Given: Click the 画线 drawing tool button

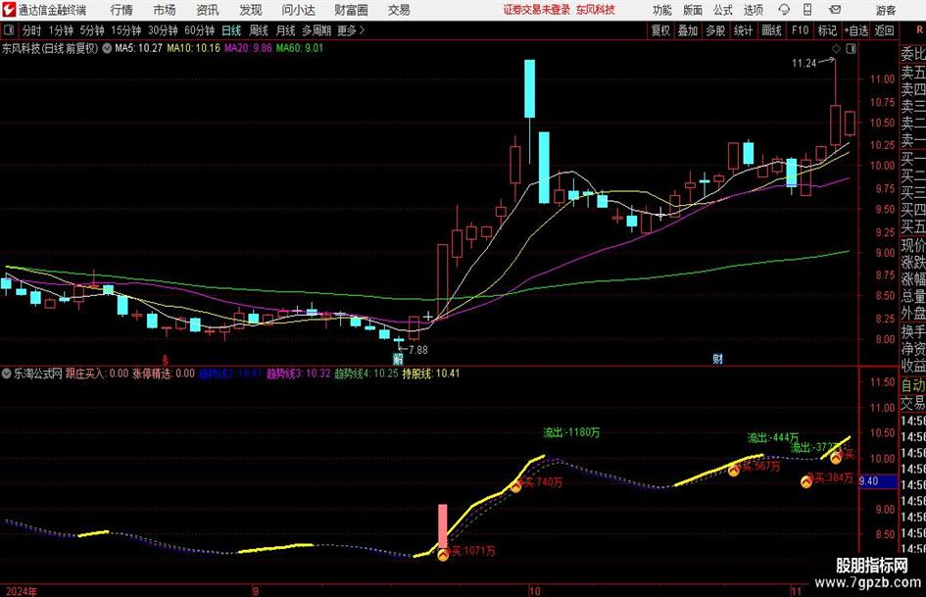Looking at the screenshot, I should point(771,30).
